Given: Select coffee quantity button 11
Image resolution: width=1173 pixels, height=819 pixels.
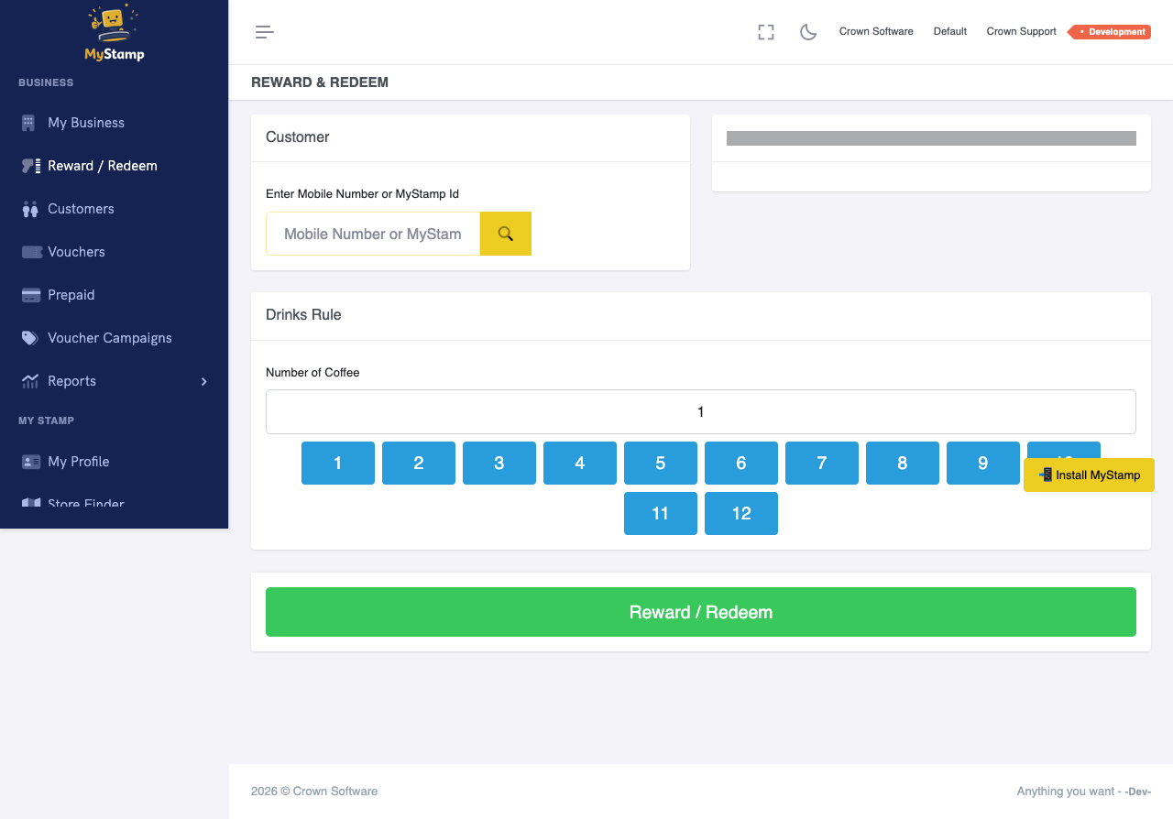Looking at the screenshot, I should (661, 513).
